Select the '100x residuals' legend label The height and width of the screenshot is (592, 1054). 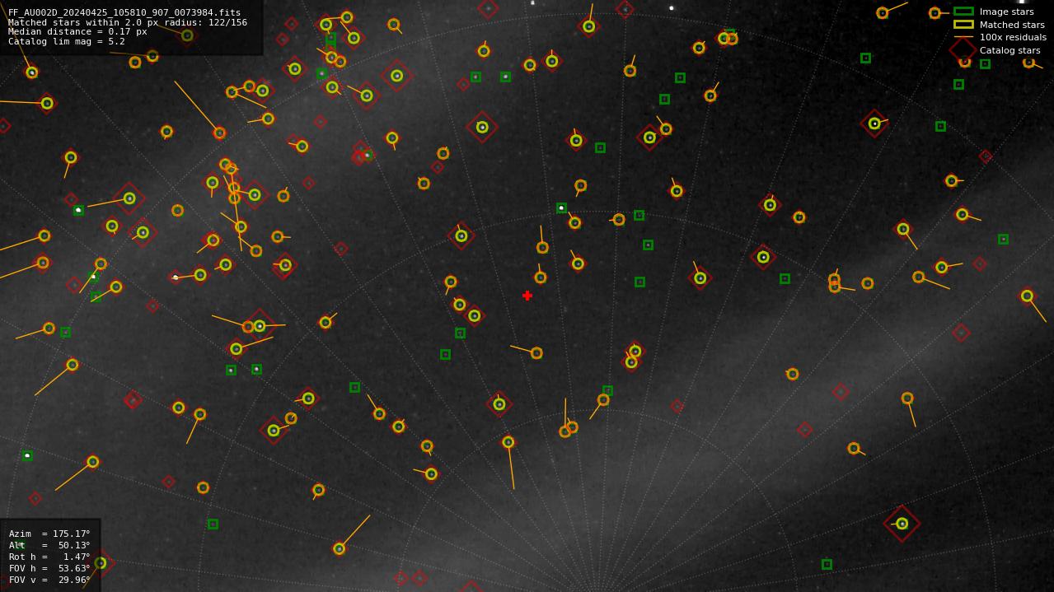1013,37
